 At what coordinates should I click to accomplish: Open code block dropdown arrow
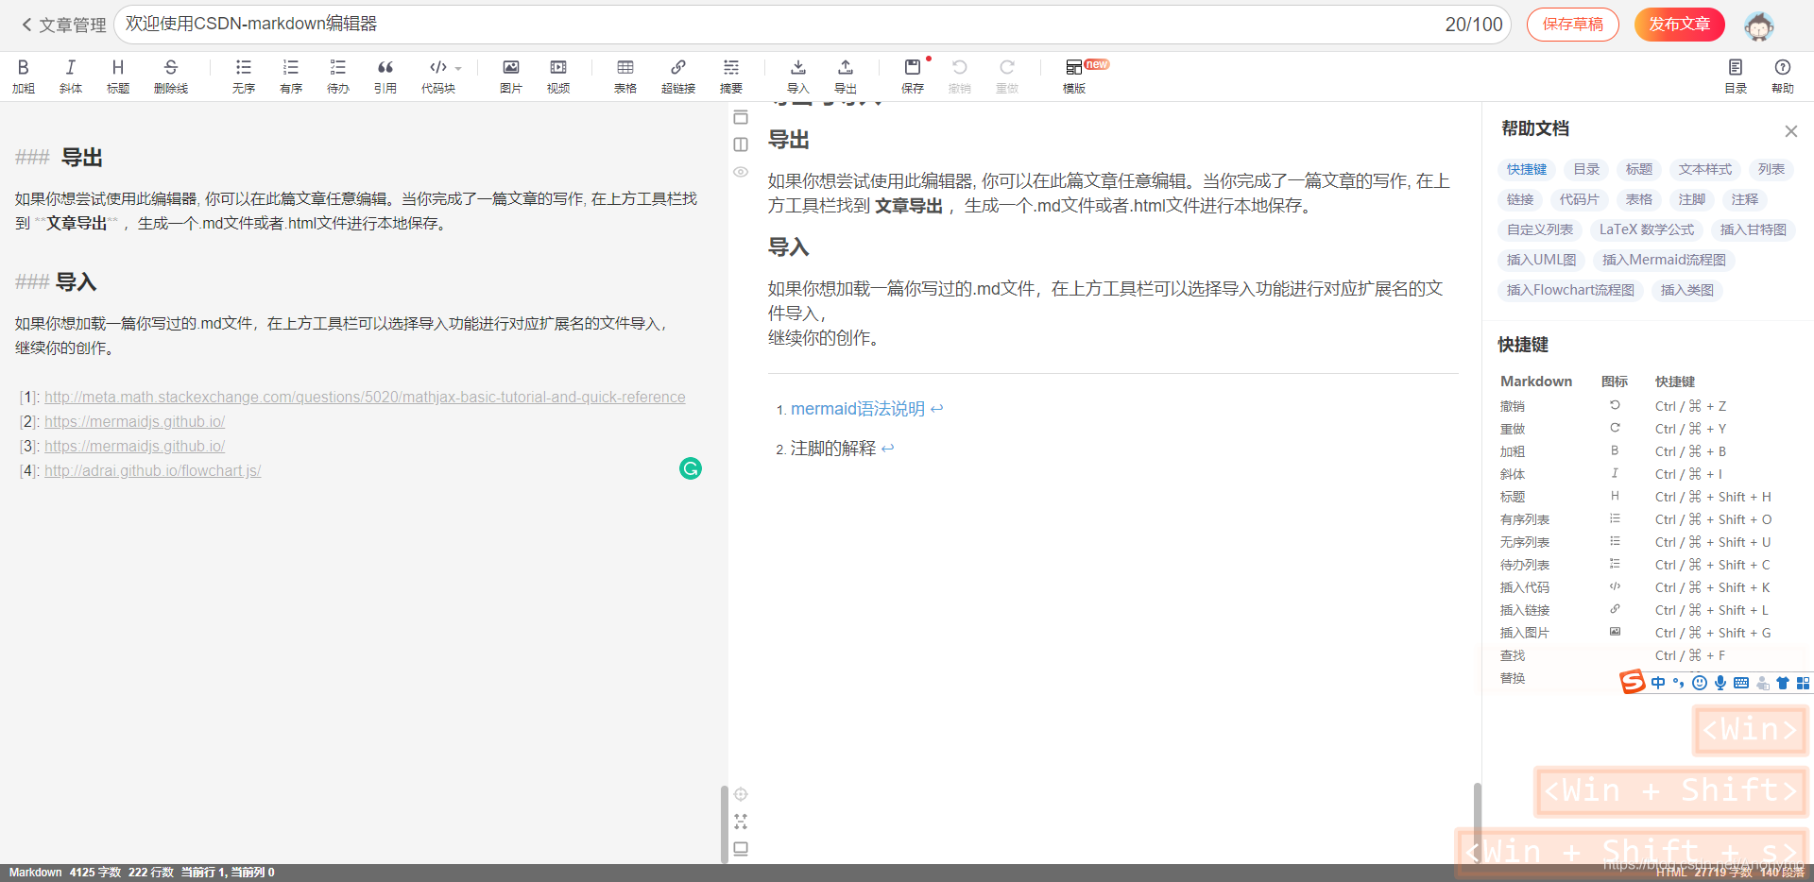pyautogui.click(x=458, y=68)
